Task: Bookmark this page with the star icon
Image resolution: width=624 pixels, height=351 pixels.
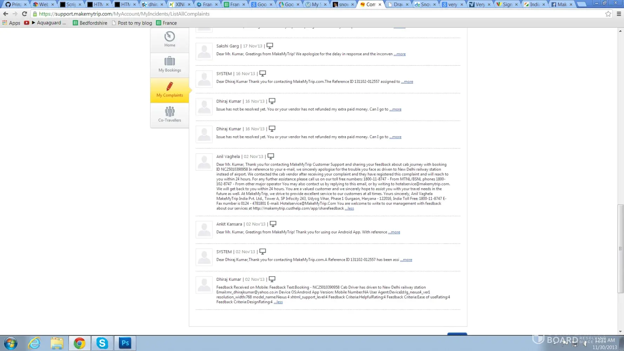Action: (x=608, y=14)
